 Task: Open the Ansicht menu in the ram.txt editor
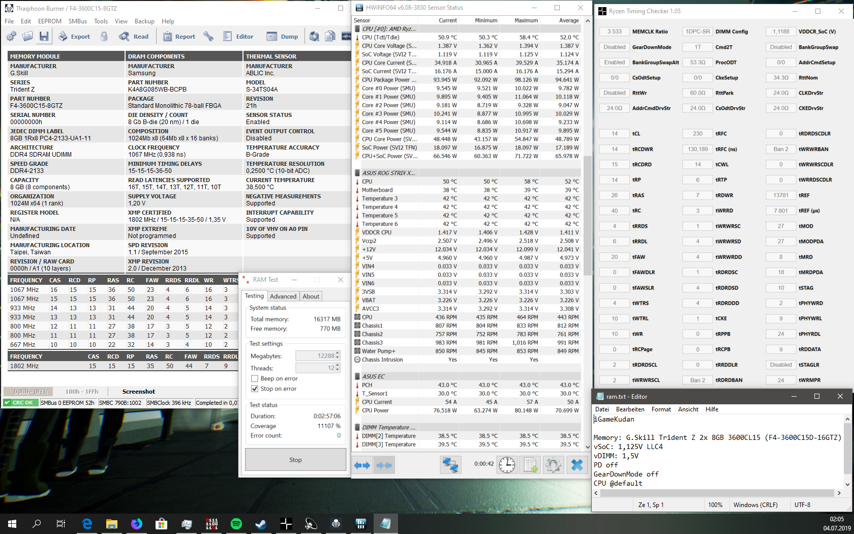[688, 409]
